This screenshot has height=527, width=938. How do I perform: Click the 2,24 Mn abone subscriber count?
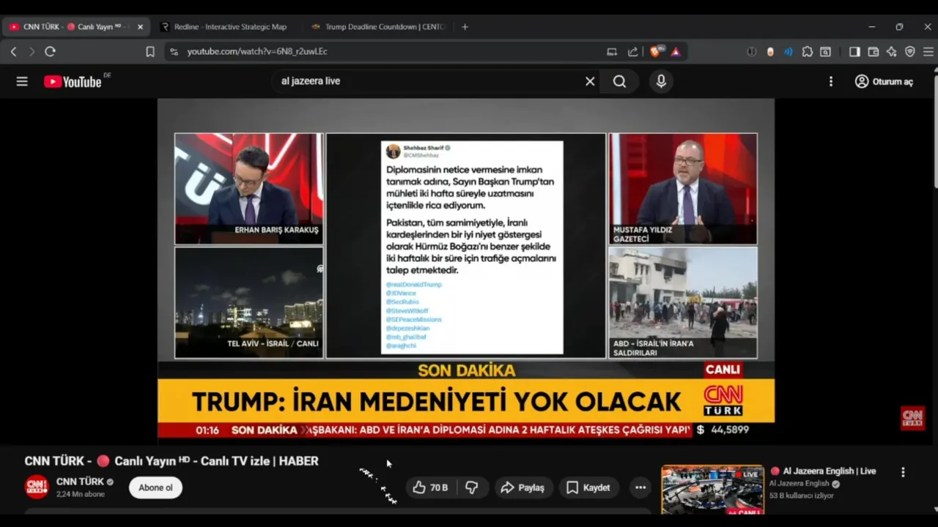(x=81, y=494)
